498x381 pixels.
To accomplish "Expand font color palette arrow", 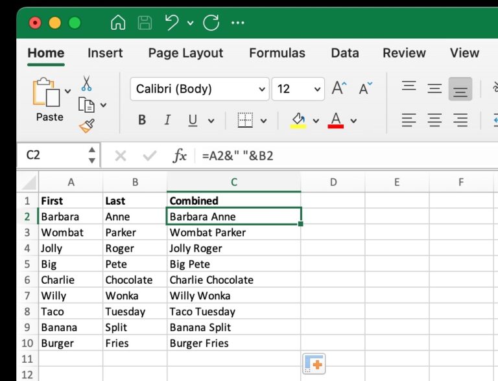I will coord(353,121).
